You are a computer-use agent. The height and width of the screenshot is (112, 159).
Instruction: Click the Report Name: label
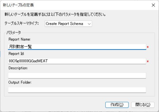[x=19, y=40]
